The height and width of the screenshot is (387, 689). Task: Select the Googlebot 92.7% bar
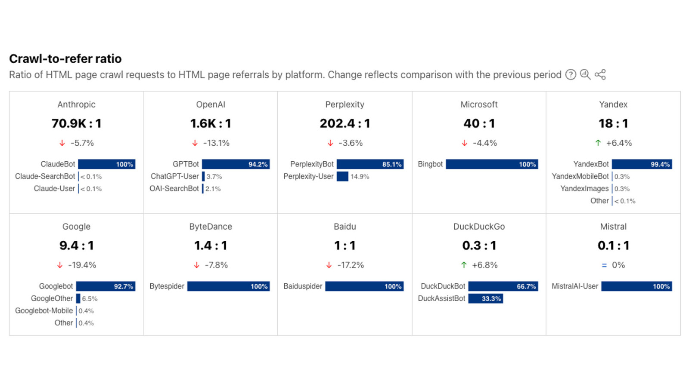(106, 286)
